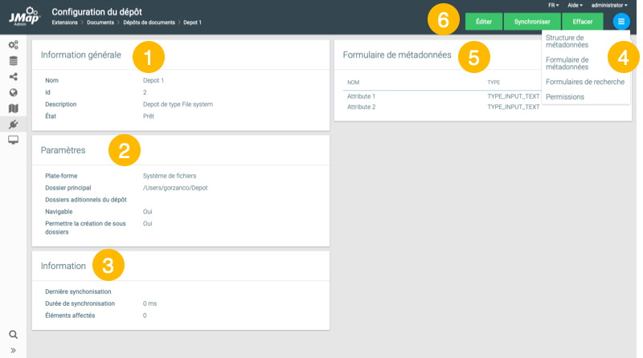Choose Permissions from the dropdown menu
The width and height of the screenshot is (643, 358).
pyautogui.click(x=565, y=97)
